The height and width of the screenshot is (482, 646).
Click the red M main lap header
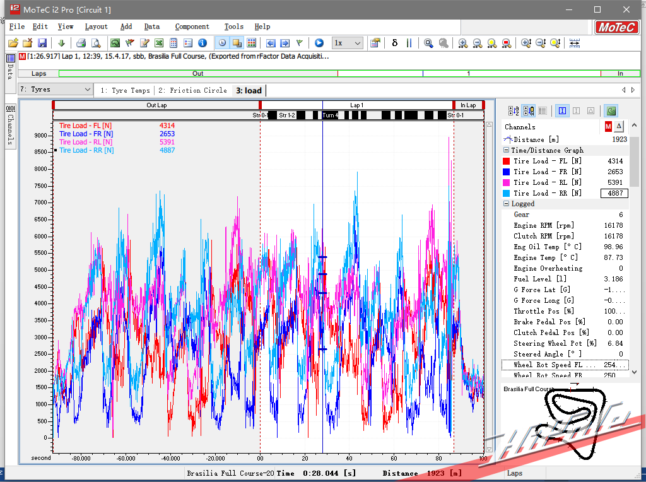click(608, 126)
